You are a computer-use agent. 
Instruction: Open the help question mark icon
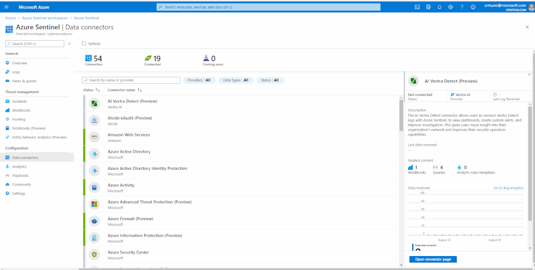pyautogui.click(x=462, y=7)
